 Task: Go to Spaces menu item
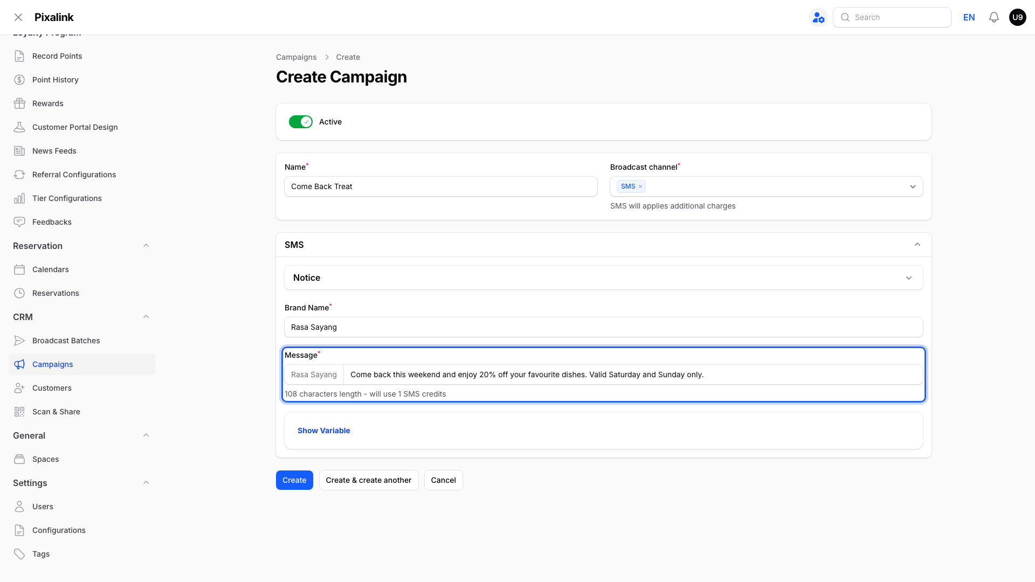coord(82,459)
